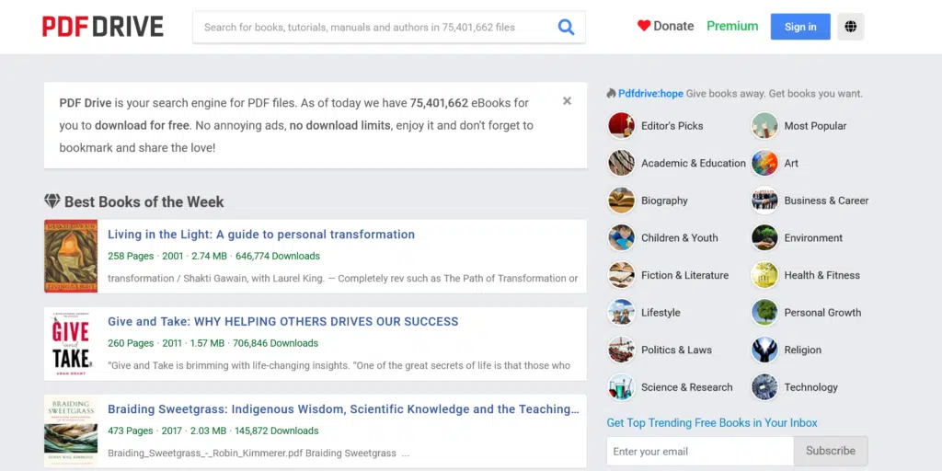Click the magnifying glass search icon

point(566,27)
